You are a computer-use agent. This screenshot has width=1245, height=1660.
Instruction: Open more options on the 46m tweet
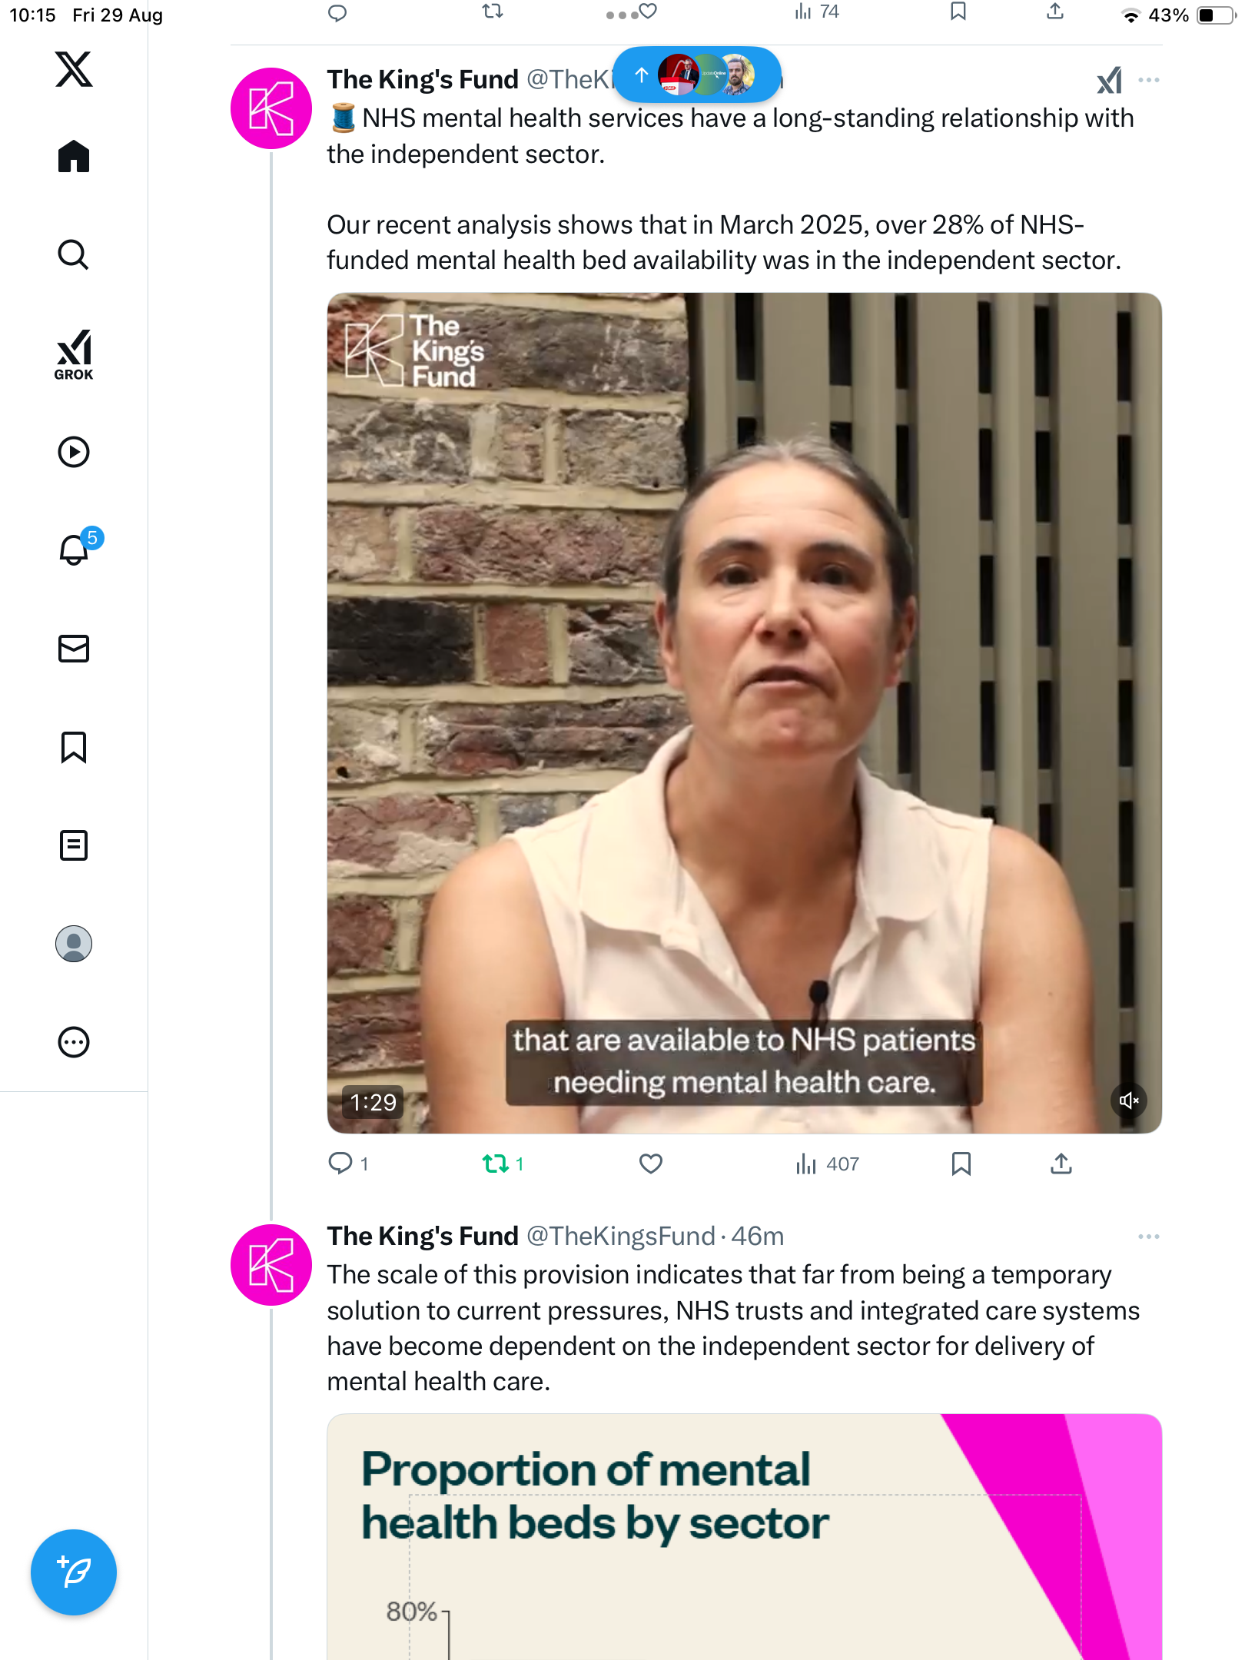tap(1148, 1237)
